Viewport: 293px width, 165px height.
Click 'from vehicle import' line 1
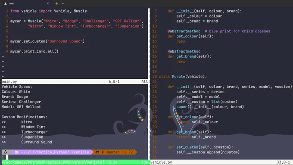31,11
